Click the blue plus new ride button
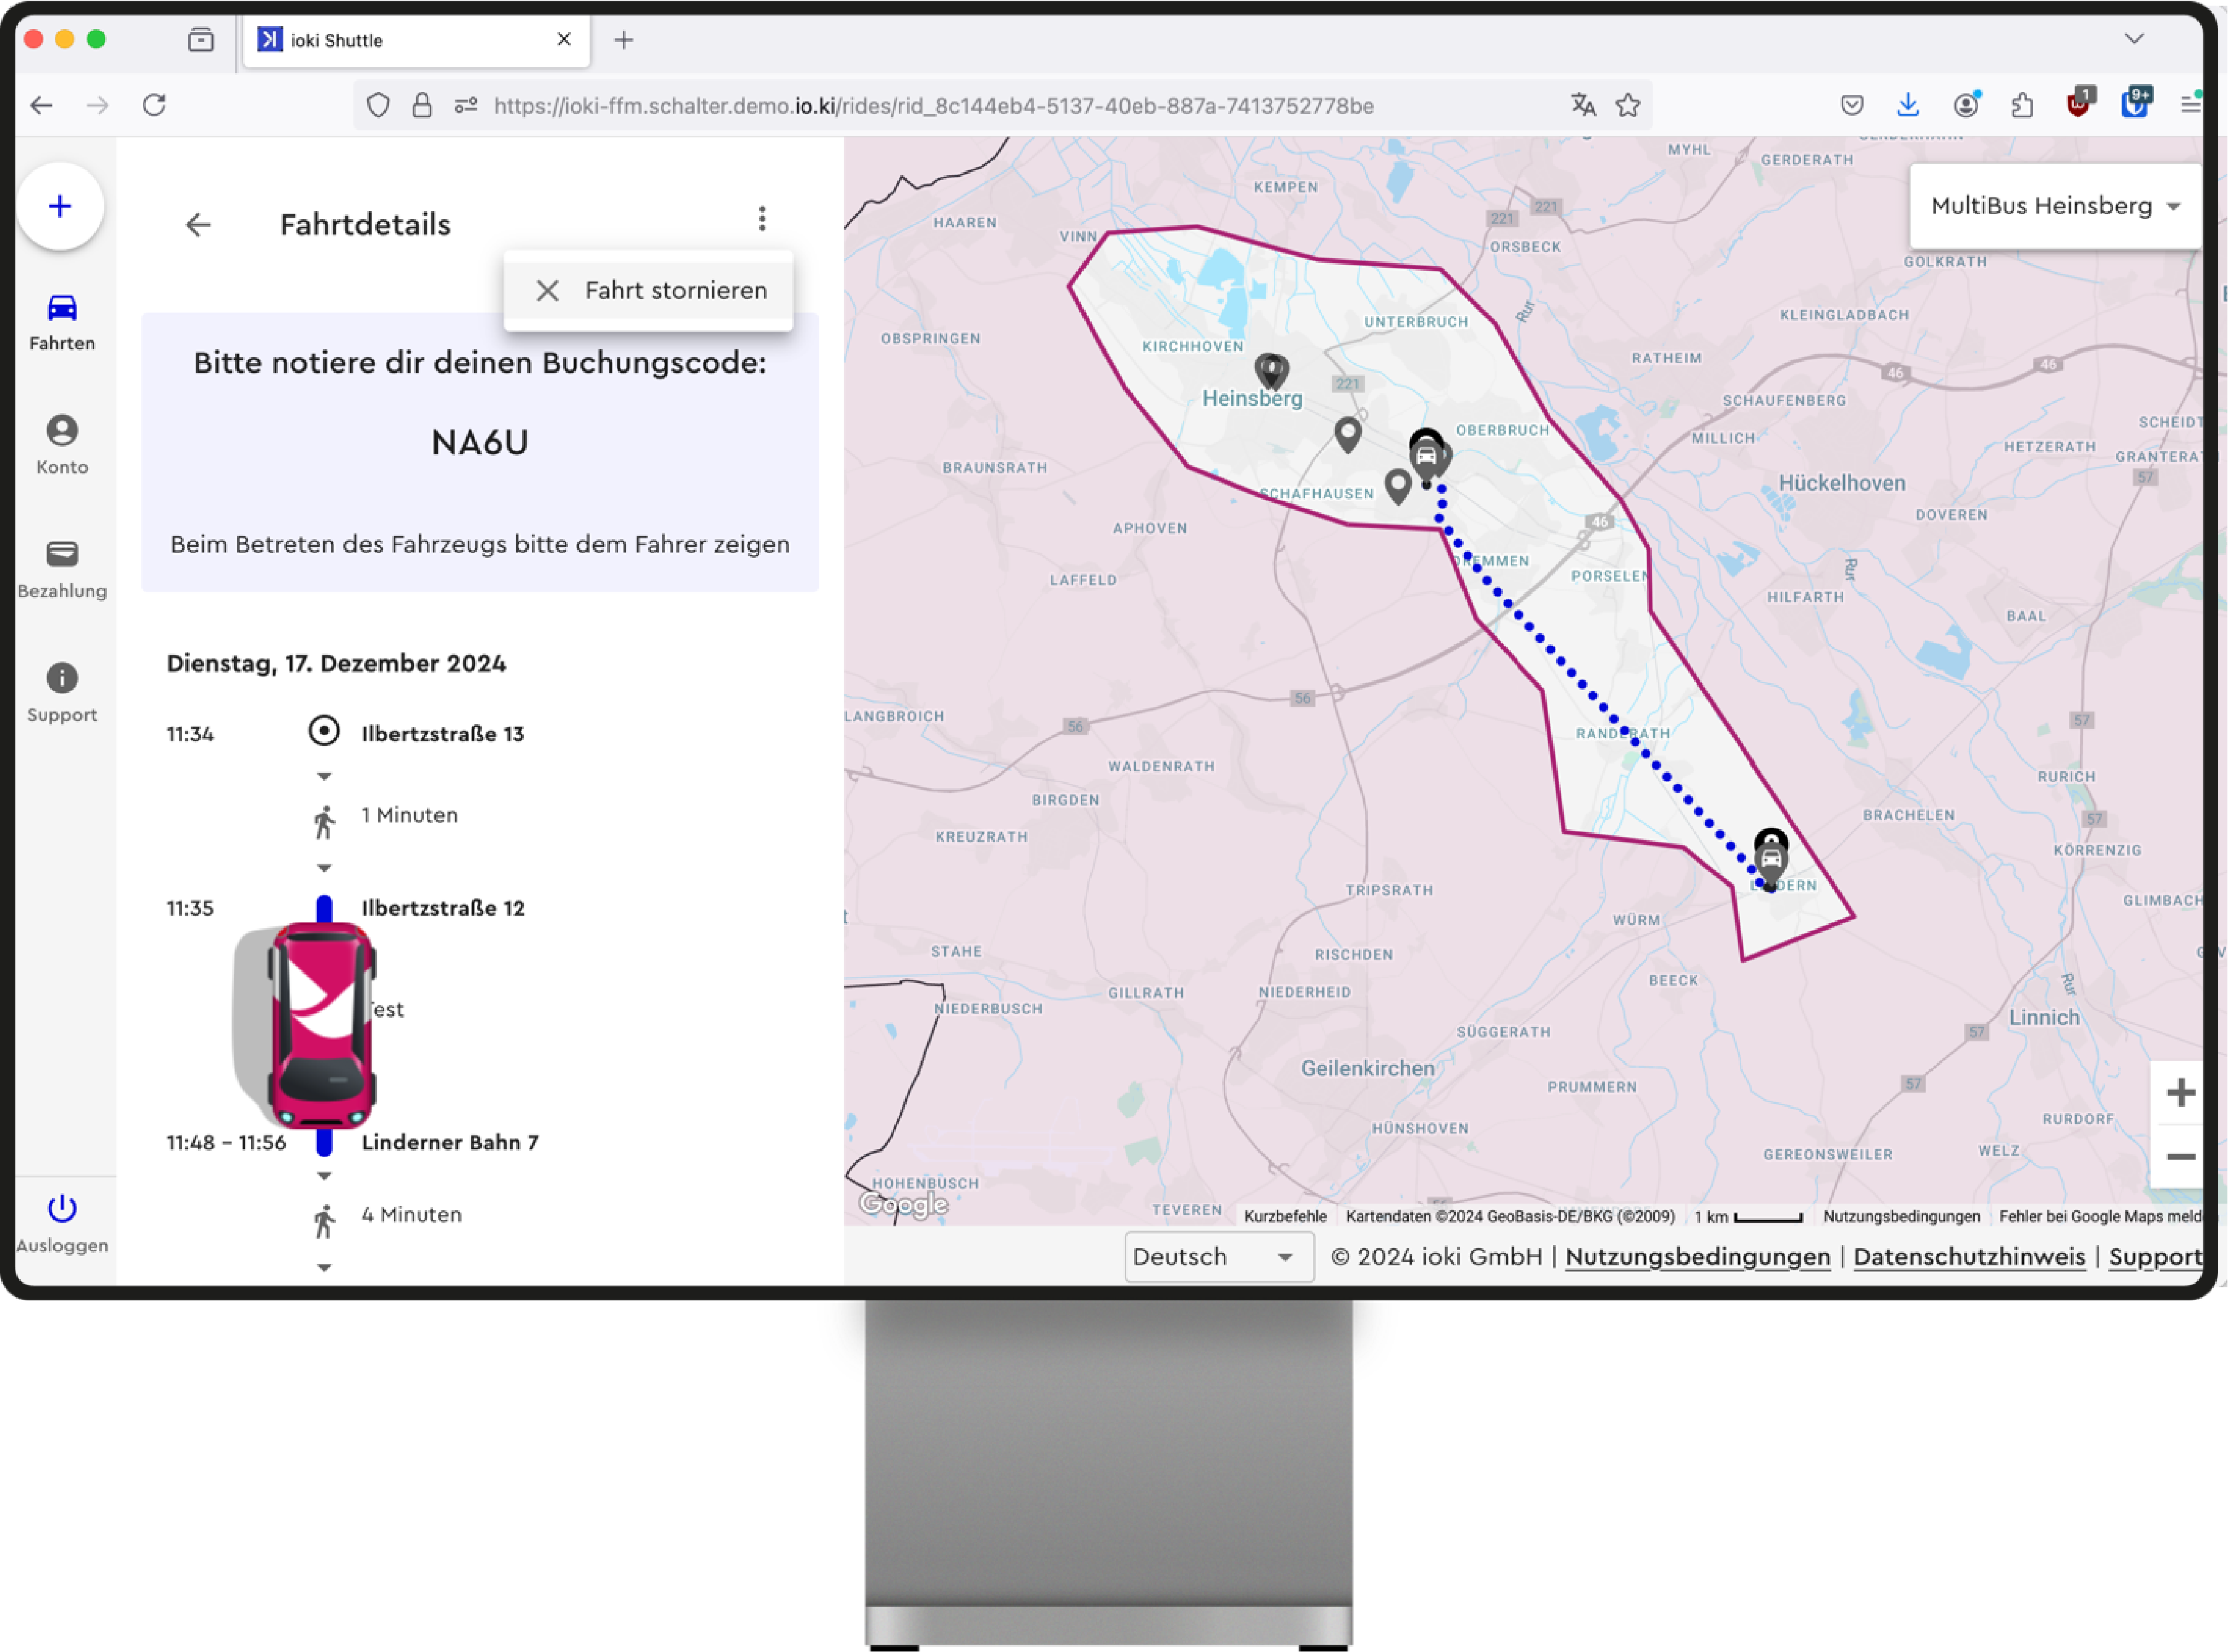The width and height of the screenshot is (2228, 1652). [60, 207]
